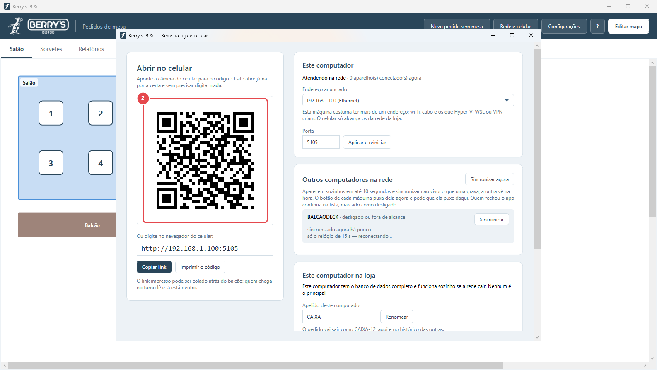Open the Sorvetes tab

point(51,49)
